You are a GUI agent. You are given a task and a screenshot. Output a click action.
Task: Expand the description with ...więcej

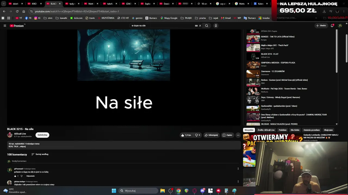coord(22,147)
